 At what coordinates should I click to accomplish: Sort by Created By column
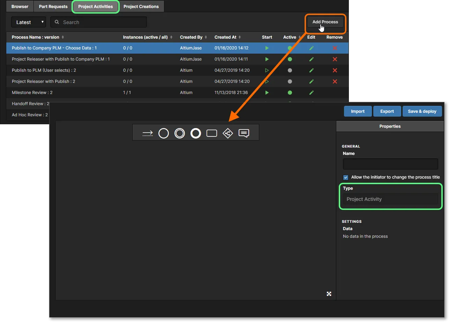pos(194,37)
